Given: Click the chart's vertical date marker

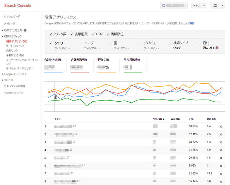Looking at the screenshot, I should click(54, 93).
